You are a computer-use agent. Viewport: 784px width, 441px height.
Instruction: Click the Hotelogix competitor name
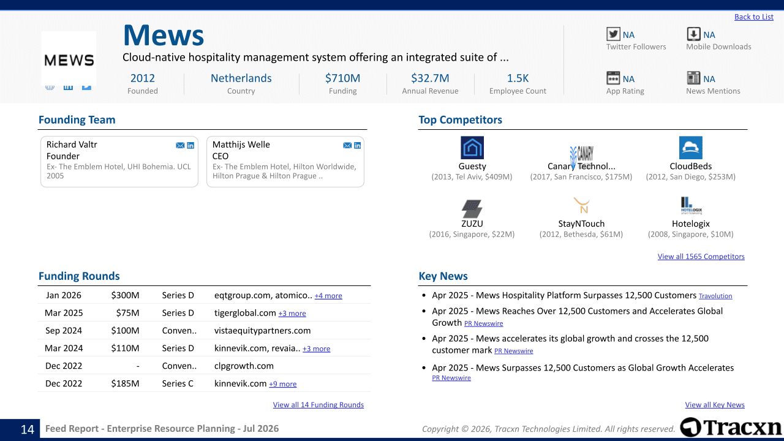(x=691, y=224)
